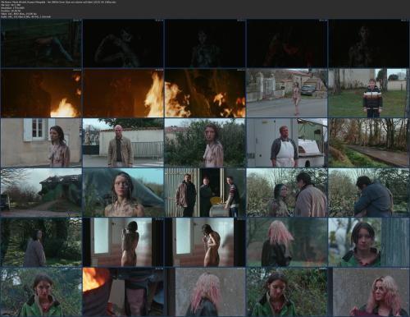
Task: Click the frame of man in blue-grey jacket embracing
Action: [369, 192]
